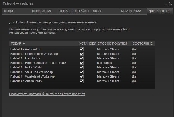174x117 pixels.
Task: Click Да status in Nuka-World row
Action: pyautogui.click(x=134, y=68)
